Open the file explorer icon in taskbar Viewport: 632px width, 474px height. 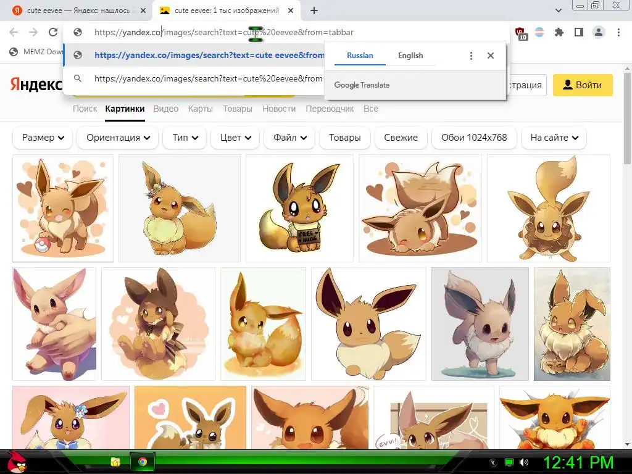[x=115, y=462]
